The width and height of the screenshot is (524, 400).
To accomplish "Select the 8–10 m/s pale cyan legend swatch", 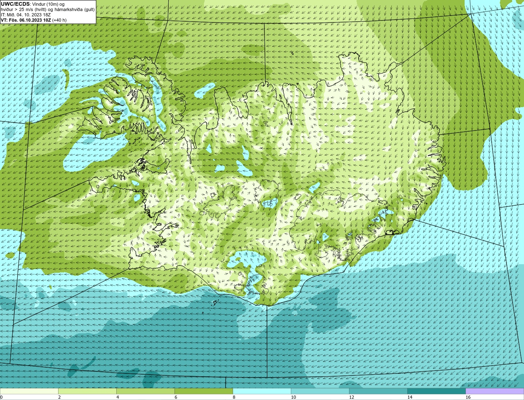I will [x=262, y=391].
